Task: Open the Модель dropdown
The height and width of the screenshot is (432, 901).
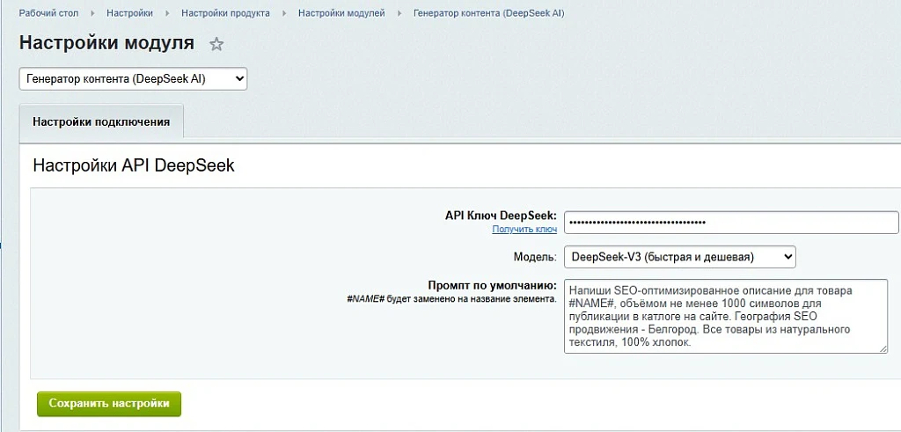Action: coord(680,258)
